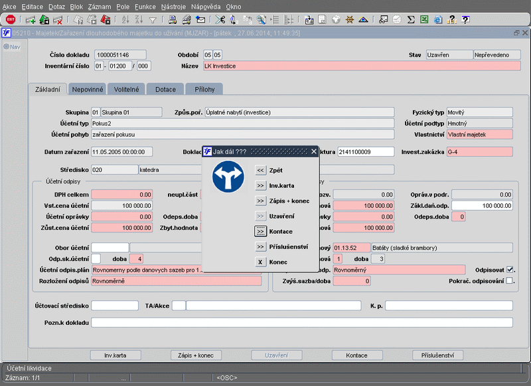The width and height of the screenshot is (531, 386).
Task: Click the printer icon in toolbar
Action: [172, 20]
